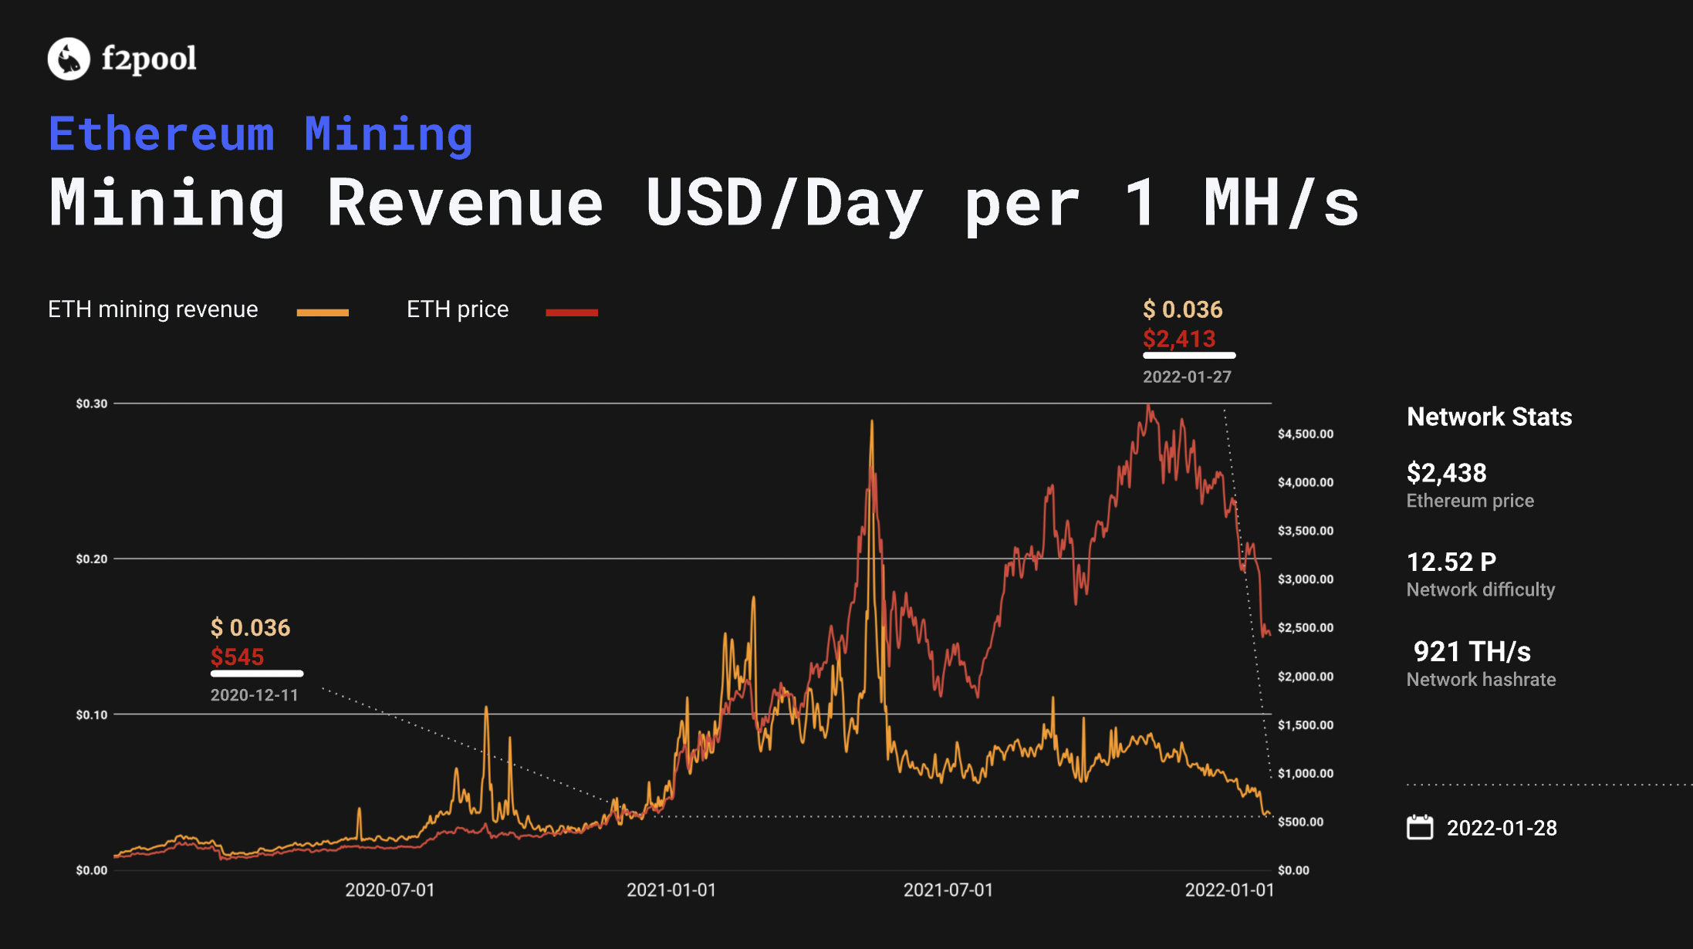1693x949 pixels.
Task: Click the white underline bar beneath '$2,413'
Action: click(1189, 356)
